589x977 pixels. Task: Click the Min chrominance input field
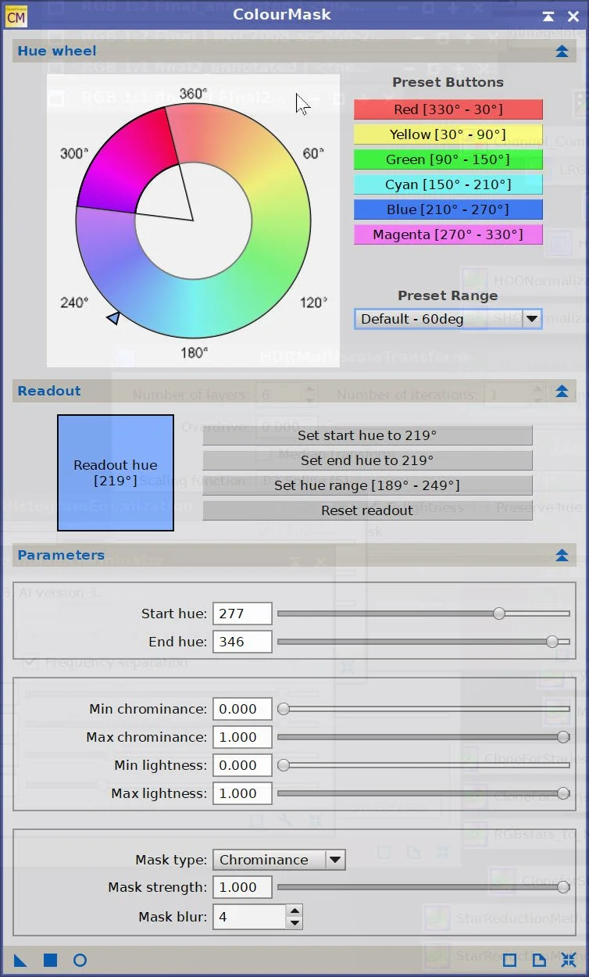(x=242, y=709)
